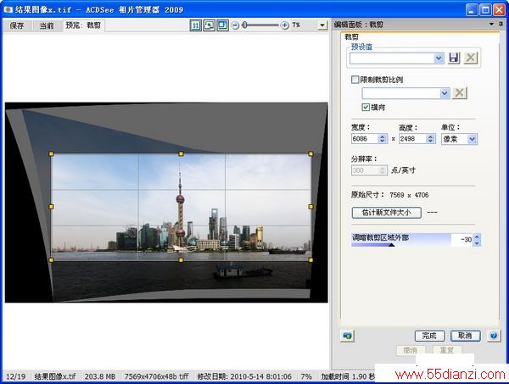The height and width of the screenshot is (384, 509).
Task: Minimize the ACDSee window
Action: coord(472,9)
